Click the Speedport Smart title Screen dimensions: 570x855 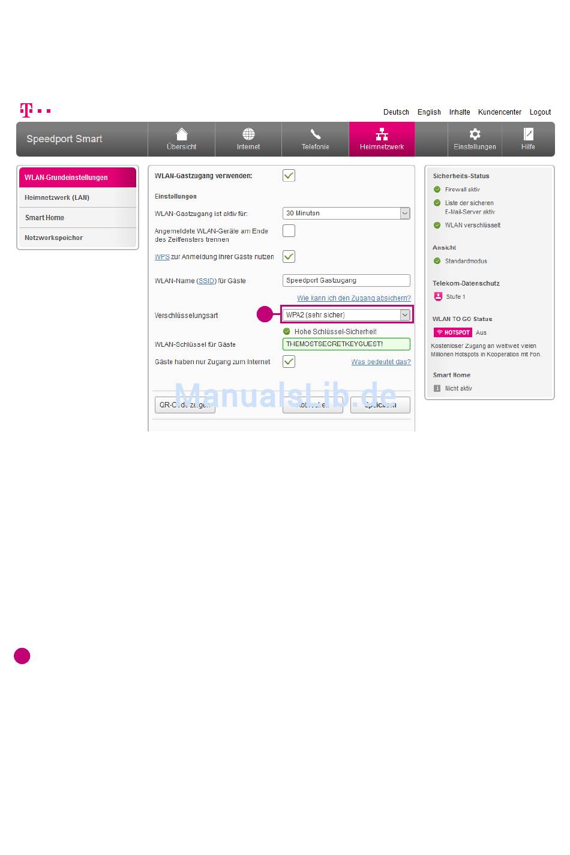click(x=64, y=139)
